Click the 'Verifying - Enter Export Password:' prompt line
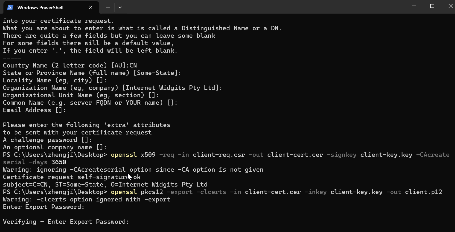Screen dimensions: 455x232 (x=66, y=222)
